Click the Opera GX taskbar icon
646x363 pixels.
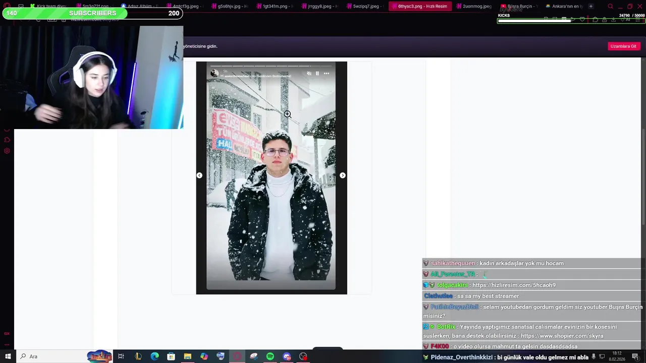(x=237, y=356)
